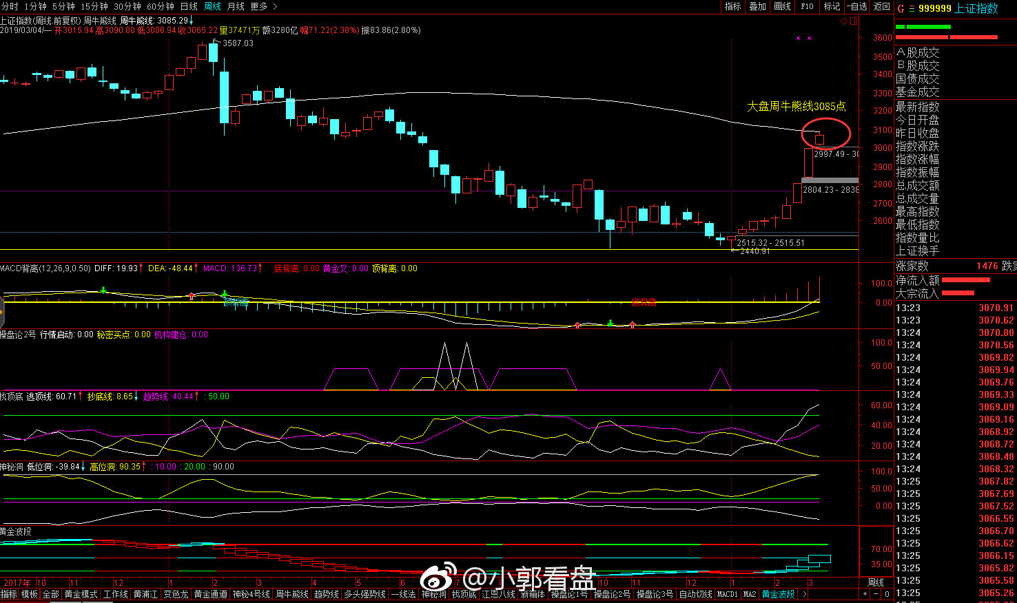Select the 黄浦江 indicator tab

point(145,594)
